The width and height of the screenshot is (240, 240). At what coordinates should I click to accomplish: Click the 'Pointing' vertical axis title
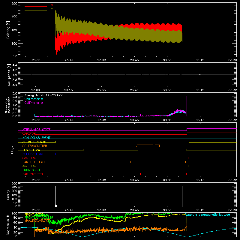click(x=8, y=30)
